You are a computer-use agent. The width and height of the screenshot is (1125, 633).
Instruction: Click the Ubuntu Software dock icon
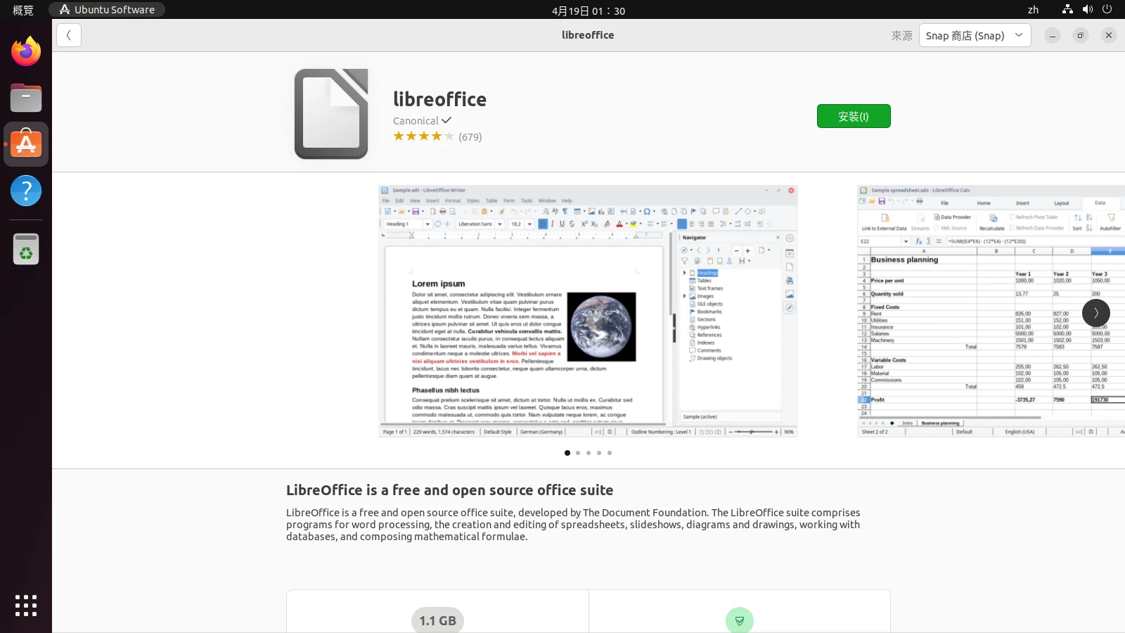(26, 144)
